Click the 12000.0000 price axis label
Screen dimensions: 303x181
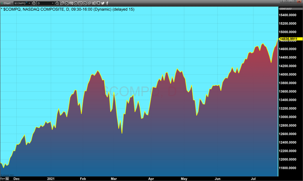287,159
